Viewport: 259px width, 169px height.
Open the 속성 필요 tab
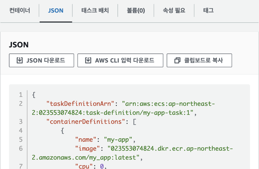point(174,11)
